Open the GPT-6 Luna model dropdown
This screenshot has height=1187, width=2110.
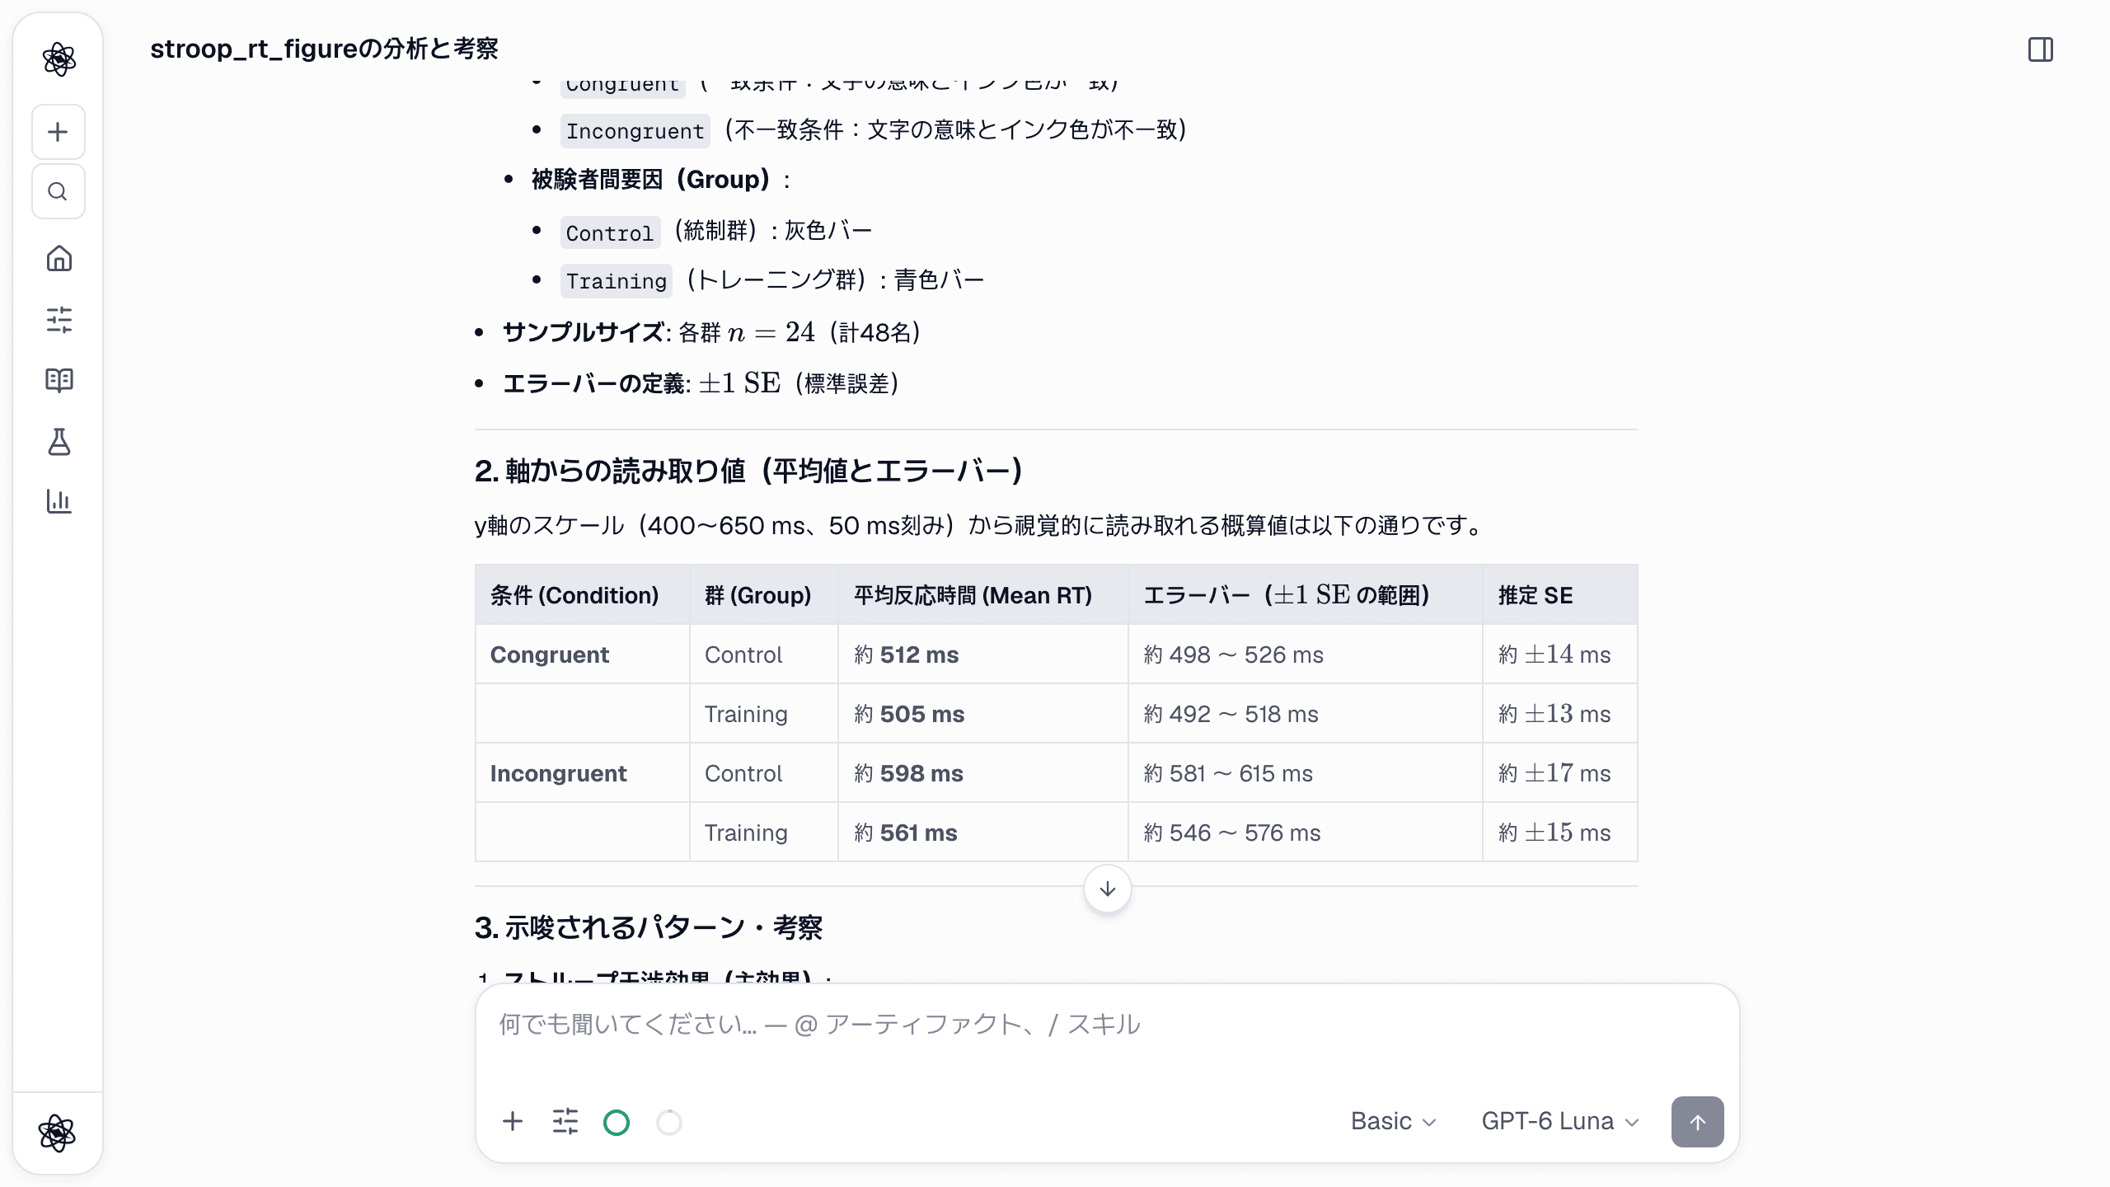coord(1559,1121)
